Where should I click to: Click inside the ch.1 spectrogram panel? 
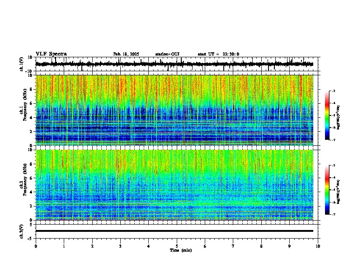tap(174, 110)
